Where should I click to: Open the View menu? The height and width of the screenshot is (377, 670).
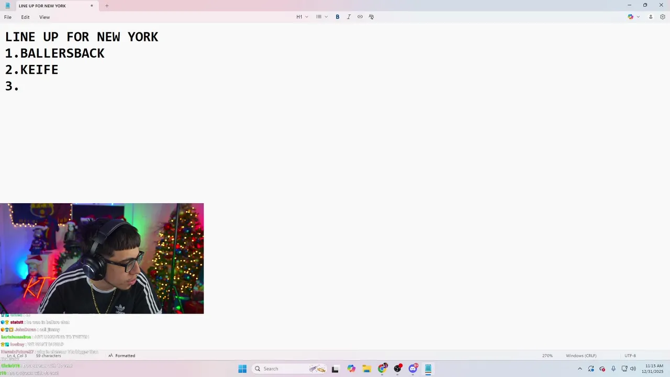coord(44,17)
